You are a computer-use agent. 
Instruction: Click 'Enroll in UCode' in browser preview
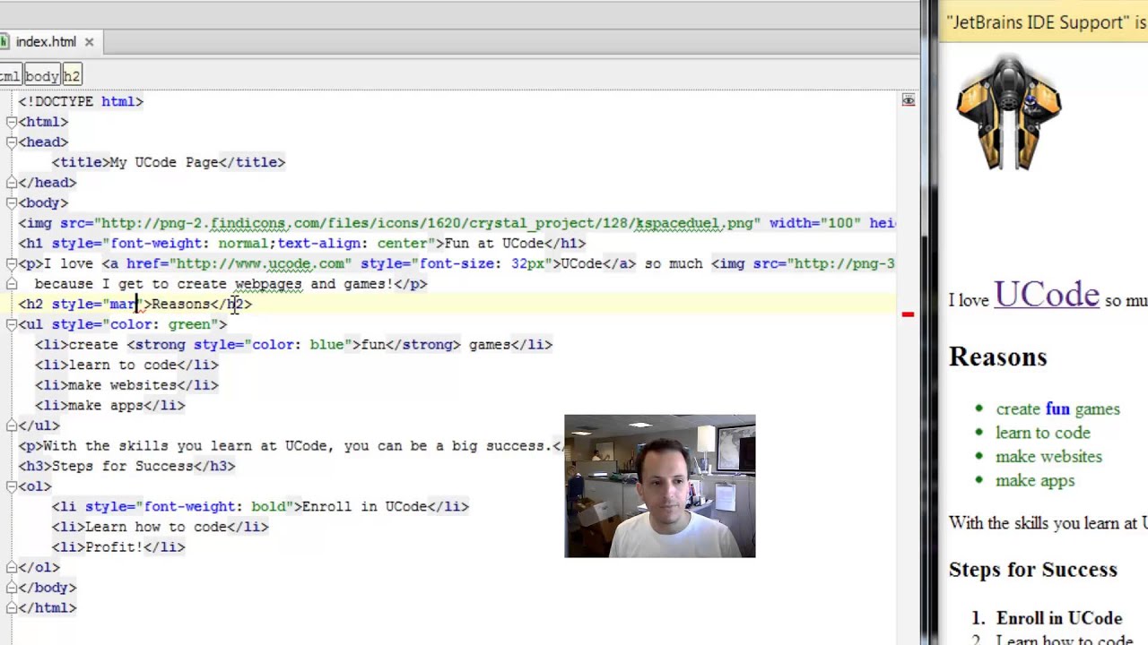coord(1059,619)
